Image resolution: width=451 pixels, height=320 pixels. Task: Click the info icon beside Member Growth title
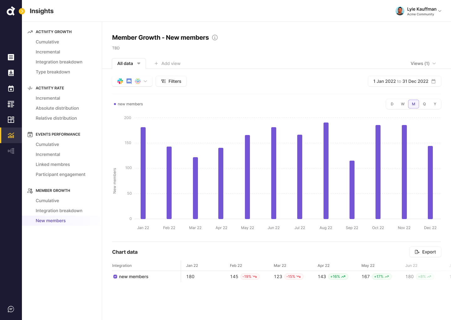(x=215, y=37)
